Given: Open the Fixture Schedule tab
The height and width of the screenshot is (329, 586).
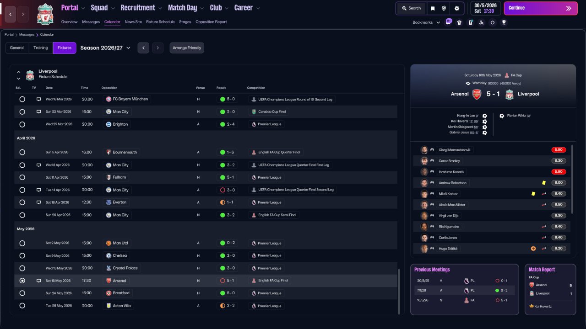Looking at the screenshot, I should tap(160, 22).
